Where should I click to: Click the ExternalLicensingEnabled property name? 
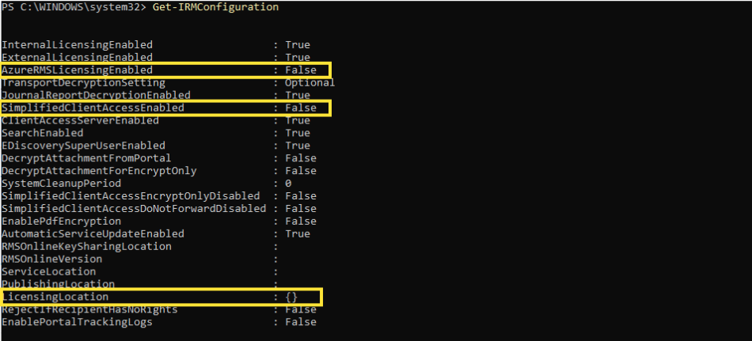(x=77, y=58)
